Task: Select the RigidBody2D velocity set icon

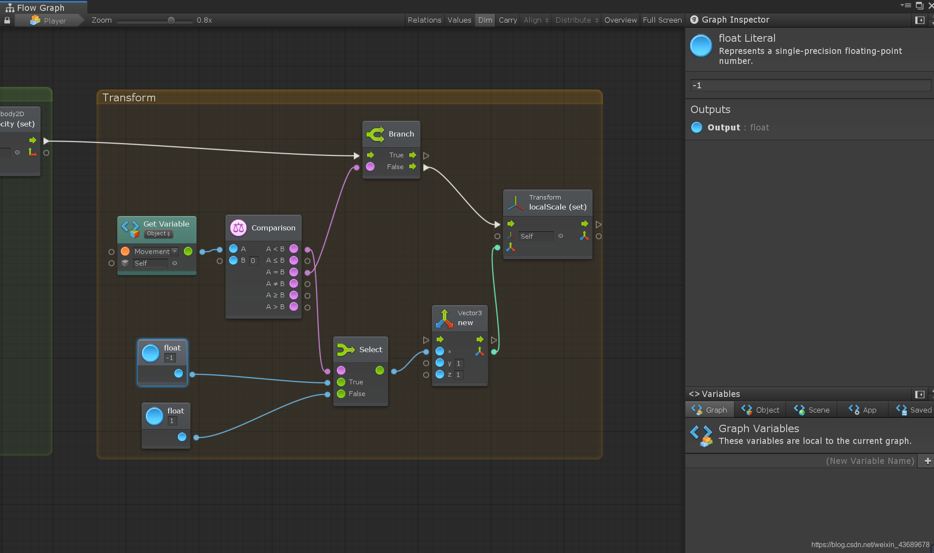Action: [31, 151]
